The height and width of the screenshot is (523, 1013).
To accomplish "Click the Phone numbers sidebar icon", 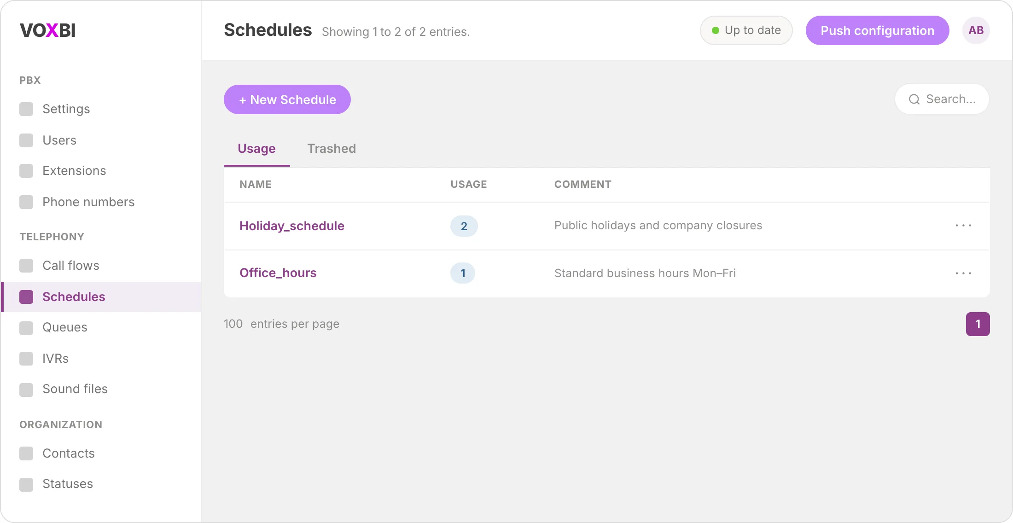I will coord(26,202).
